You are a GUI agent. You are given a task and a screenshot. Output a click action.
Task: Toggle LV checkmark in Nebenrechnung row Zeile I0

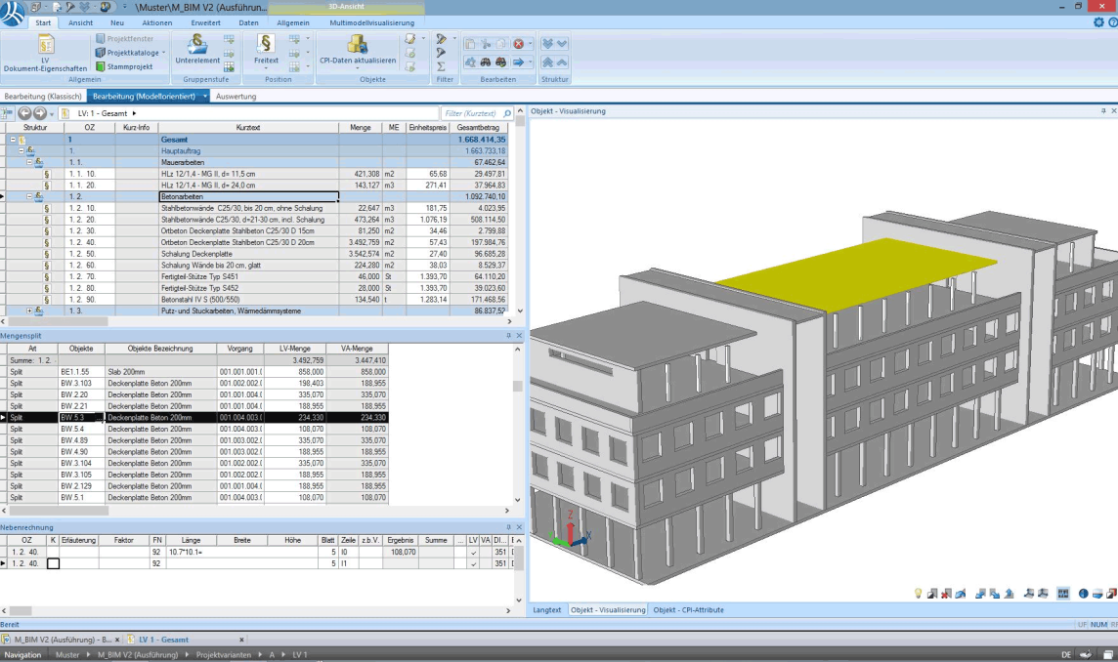pos(473,553)
